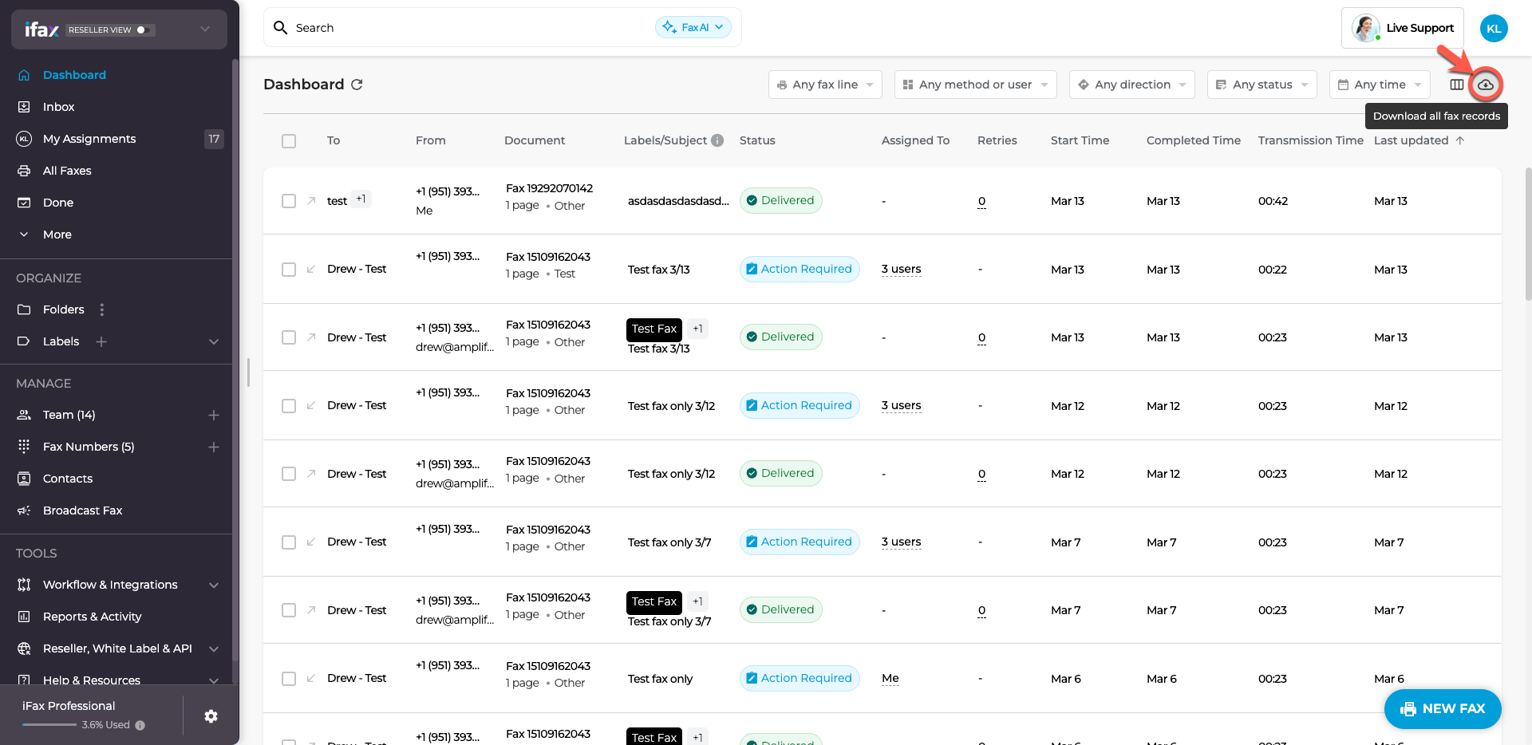Add a fax number with the plus icon
Viewport: 1532px width, 745px height.
point(214,447)
